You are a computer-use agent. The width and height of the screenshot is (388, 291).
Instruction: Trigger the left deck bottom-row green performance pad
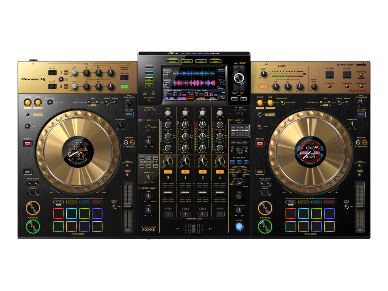click(x=59, y=227)
